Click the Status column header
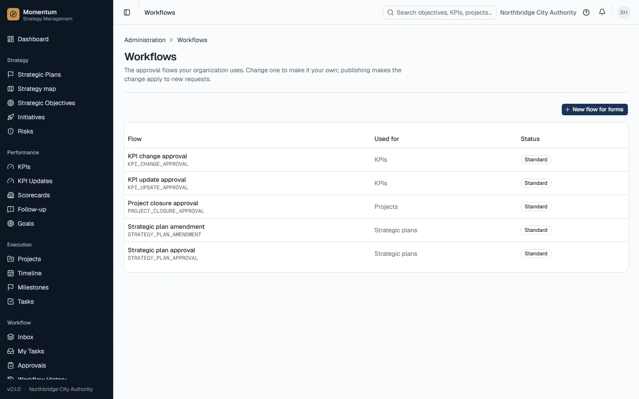The height and width of the screenshot is (399, 639). (530, 139)
